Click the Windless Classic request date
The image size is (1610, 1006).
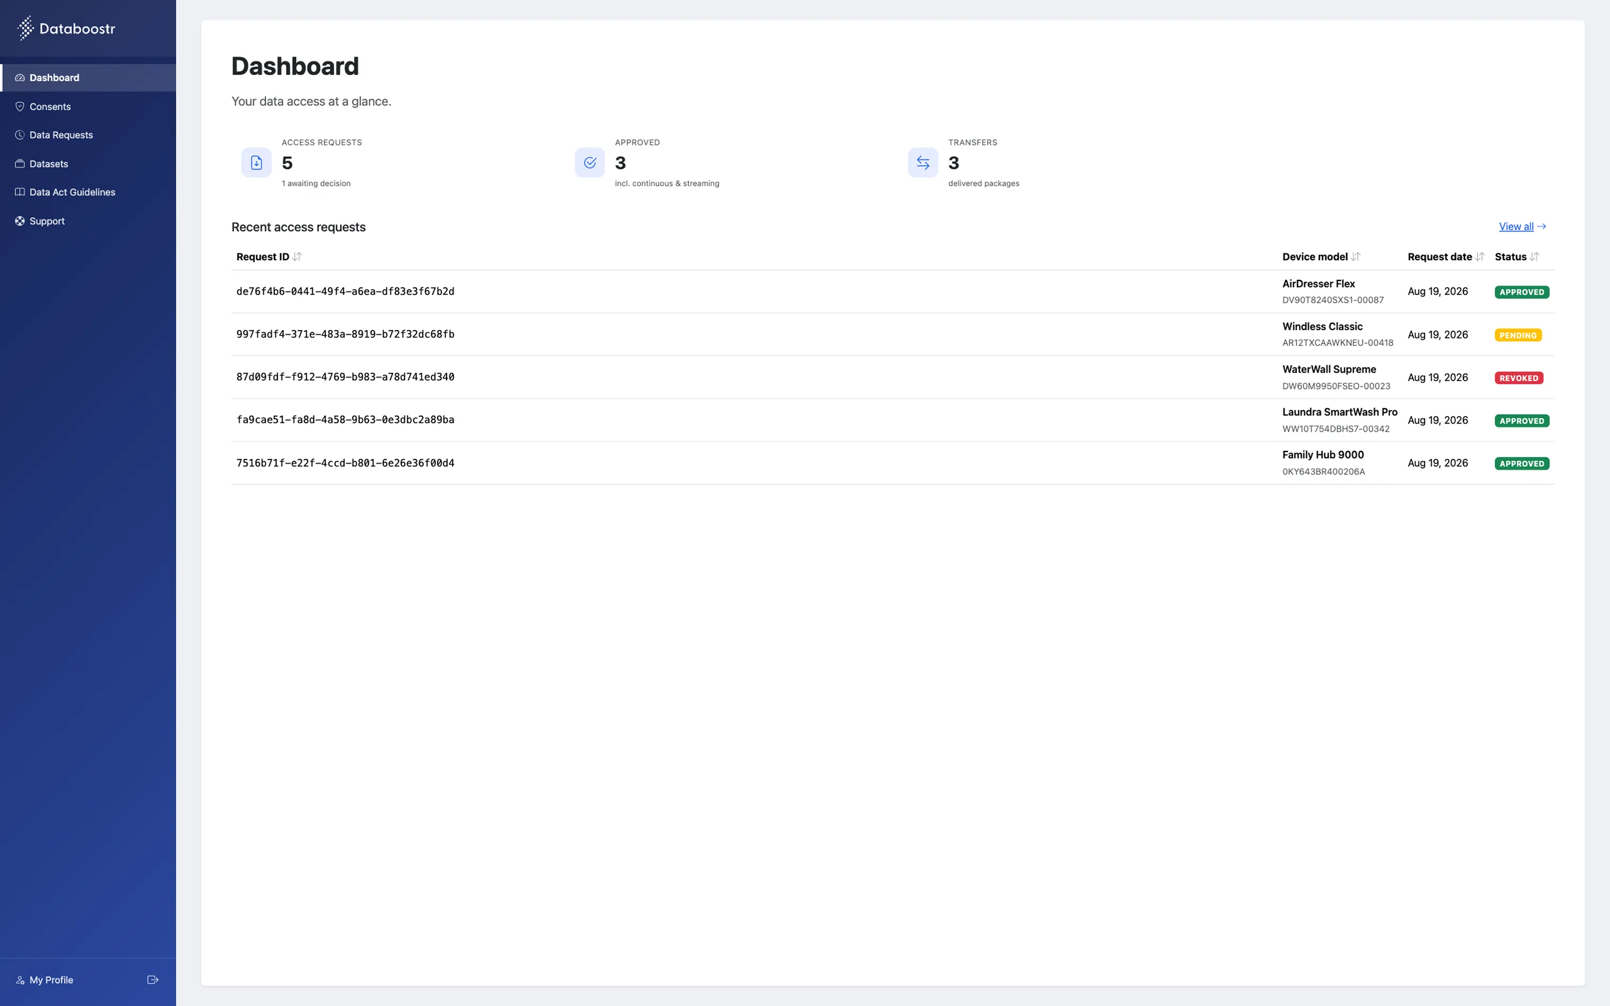click(1437, 335)
